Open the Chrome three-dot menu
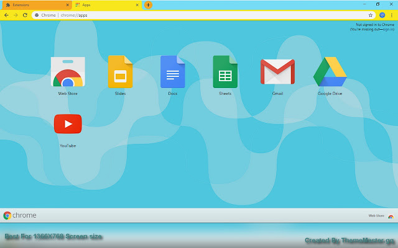Screen dimensions: 398x248 (392, 15)
